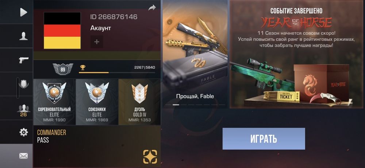This screenshot has width=365, height=168.
Task: Select the Соревновательный ELITE rank card
Action: point(54,102)
